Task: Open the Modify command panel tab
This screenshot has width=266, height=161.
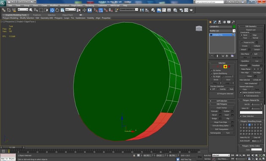Action: click(x=215, y=22)
